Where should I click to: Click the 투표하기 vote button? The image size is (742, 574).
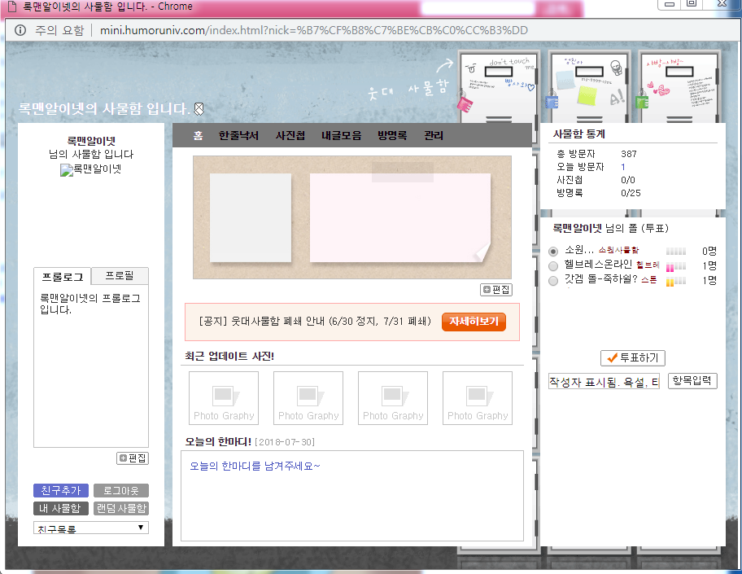(633, 358)
